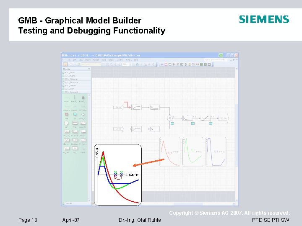Click the pink square icon in GMB toolbar

point(166,64)
